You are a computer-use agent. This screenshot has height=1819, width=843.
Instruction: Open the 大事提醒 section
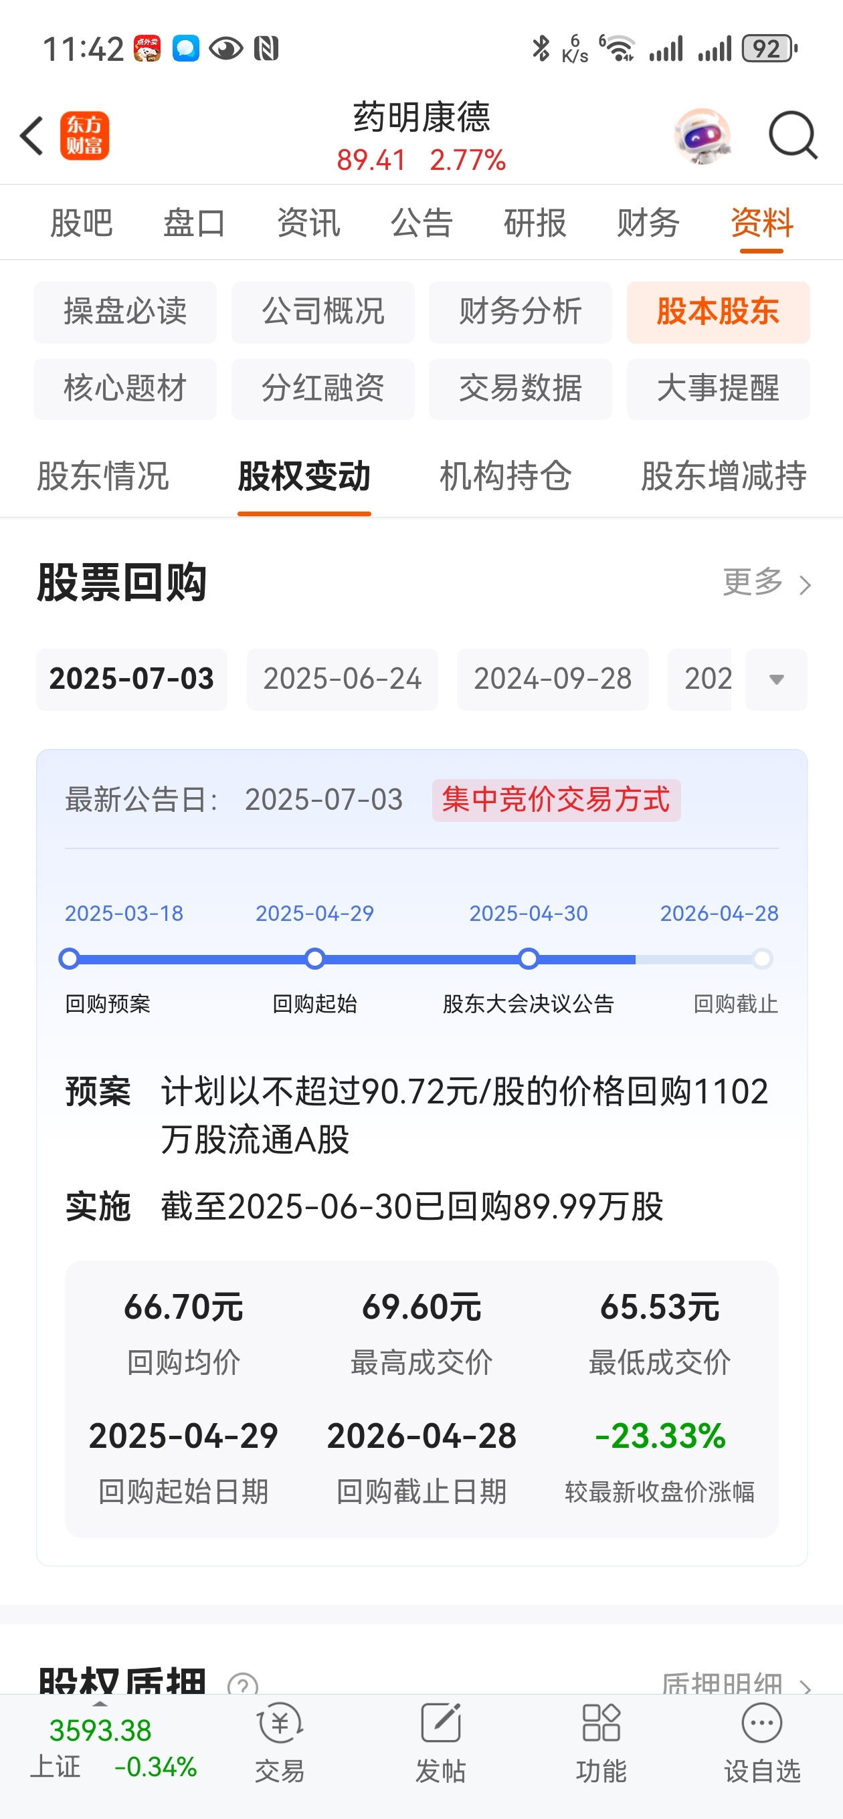(718, 389)
